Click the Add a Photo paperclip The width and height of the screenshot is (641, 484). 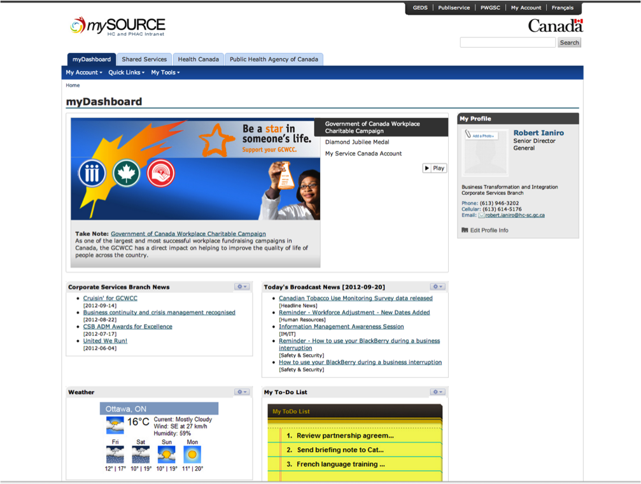click(x=468, y=134)
